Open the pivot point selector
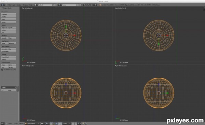Screen dimensions: 205x125 47,123
